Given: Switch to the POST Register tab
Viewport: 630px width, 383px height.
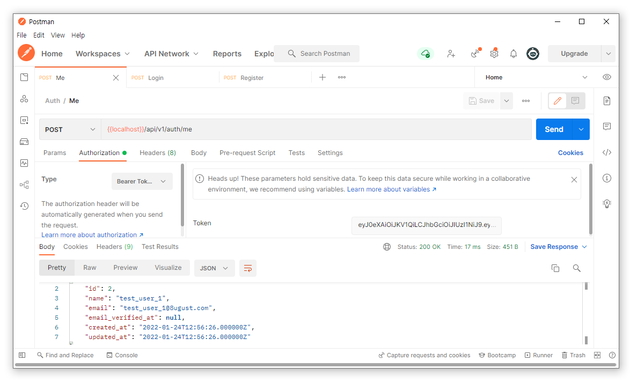Looking at the screenshot, I should [265, 77].
